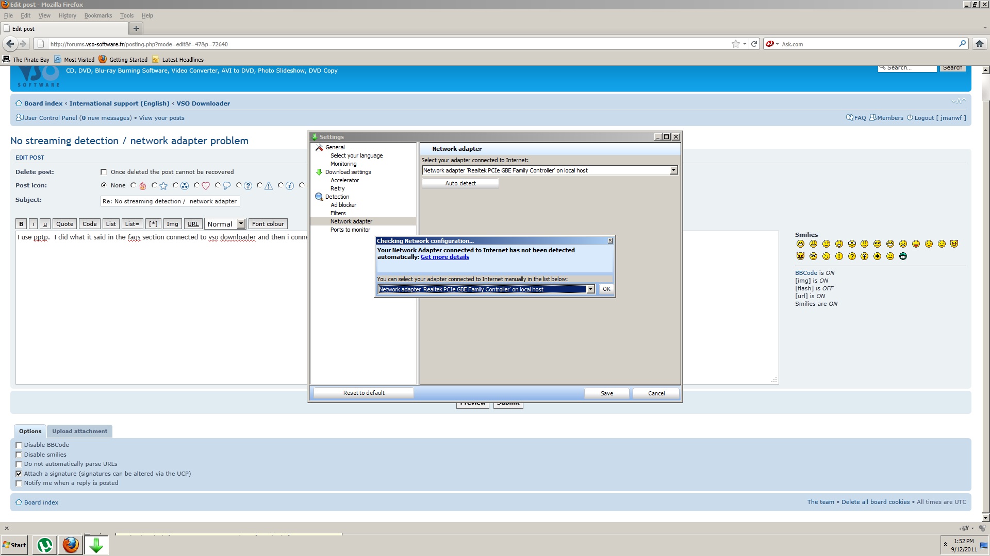Select the Options tab

pyautogui.click(x=30, y=431)
